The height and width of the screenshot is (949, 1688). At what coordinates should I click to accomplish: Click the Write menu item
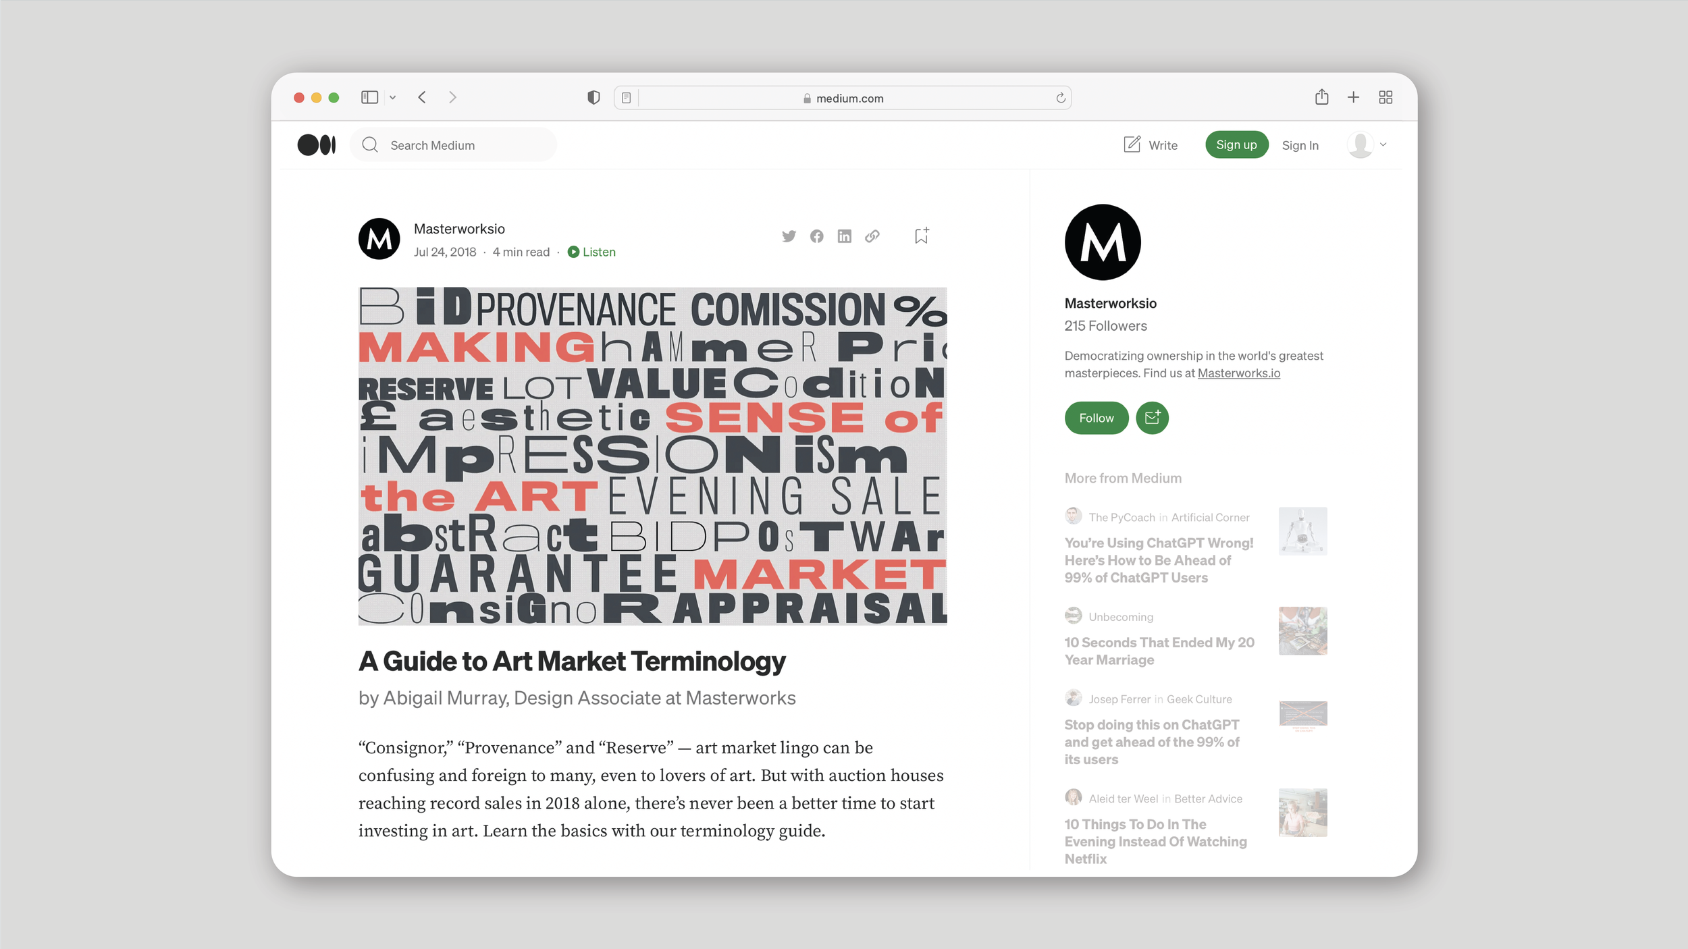(1151, 145)
